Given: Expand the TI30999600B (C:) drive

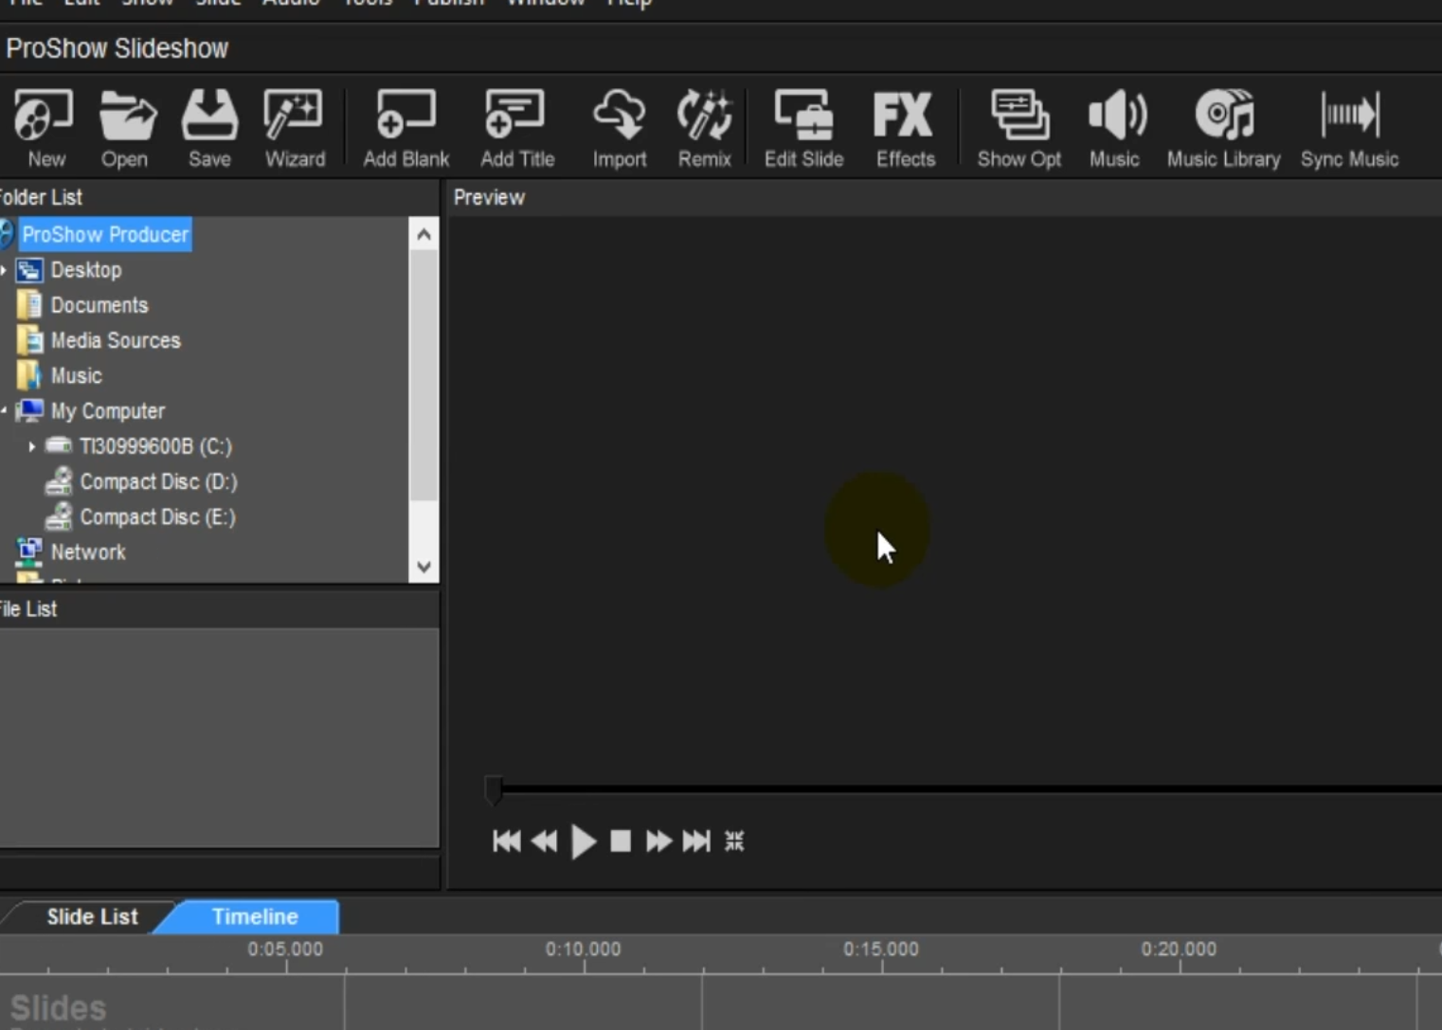Looking at the screenshot, I should (x=32, y=446).
